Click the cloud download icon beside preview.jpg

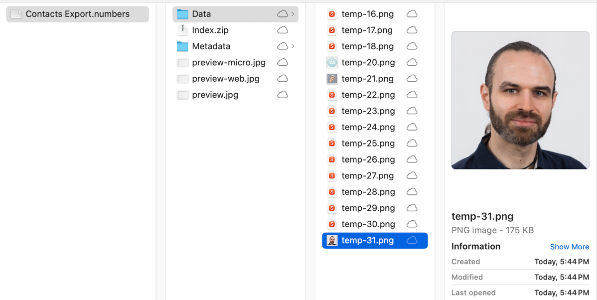pos(283,95)
